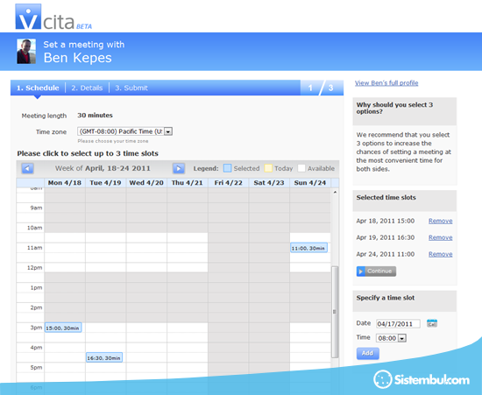Go to previous week arrow
The width and height of the screenshot is (482, 395).
click(27, 168)
